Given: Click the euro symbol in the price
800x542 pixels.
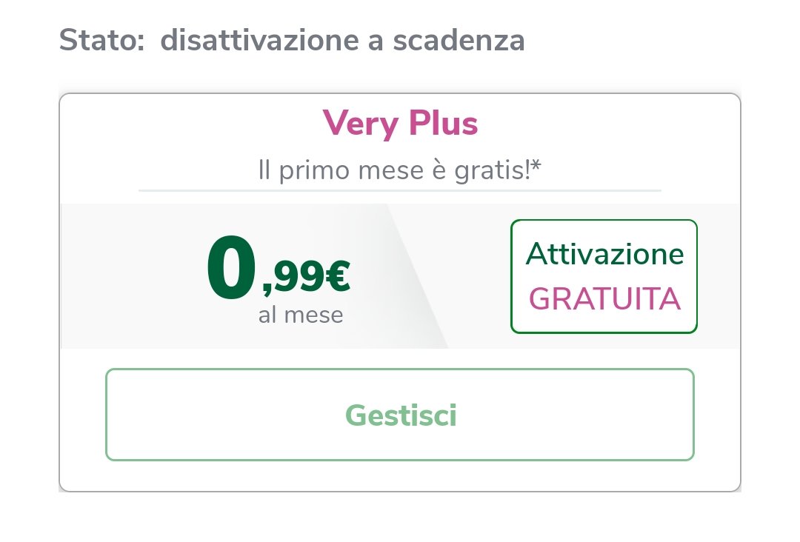Looking at the screenshot, I should coord(337,278).
